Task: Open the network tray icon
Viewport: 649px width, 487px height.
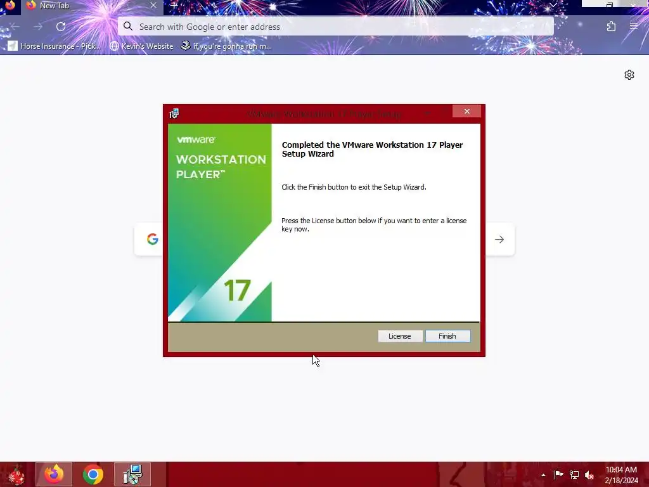Action: tap(574, 474)
